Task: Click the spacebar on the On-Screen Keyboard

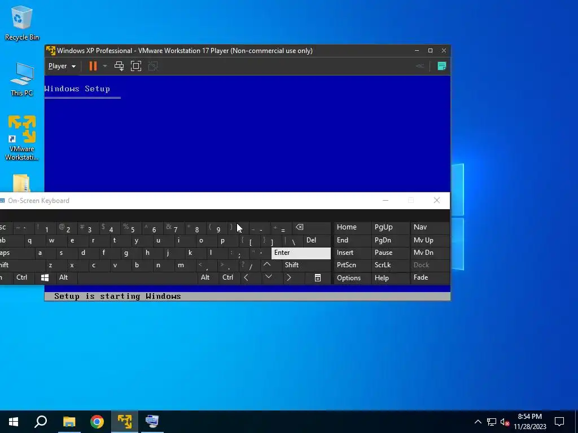Action: (x=137, y=278)
